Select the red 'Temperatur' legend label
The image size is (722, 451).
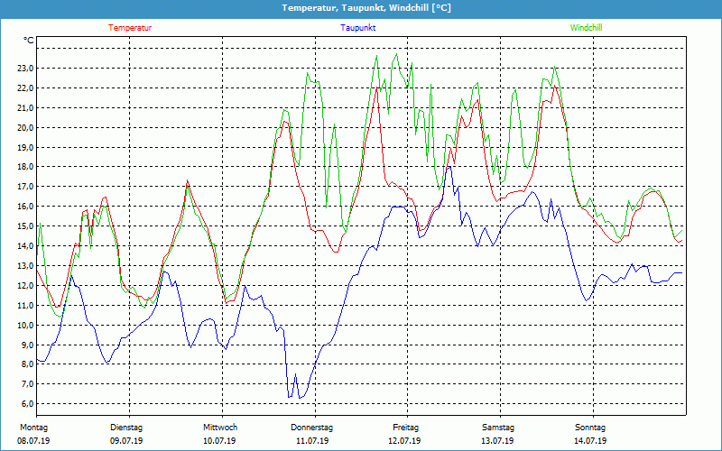[130, 28]
